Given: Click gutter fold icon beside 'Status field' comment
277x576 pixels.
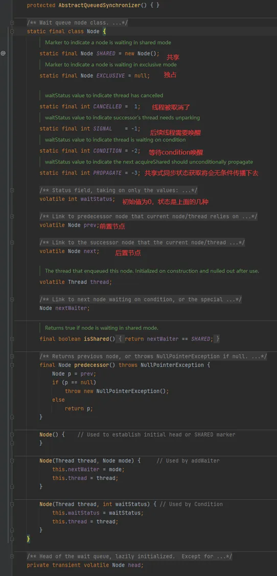Looking at the screenshot, I should [12, 190].
